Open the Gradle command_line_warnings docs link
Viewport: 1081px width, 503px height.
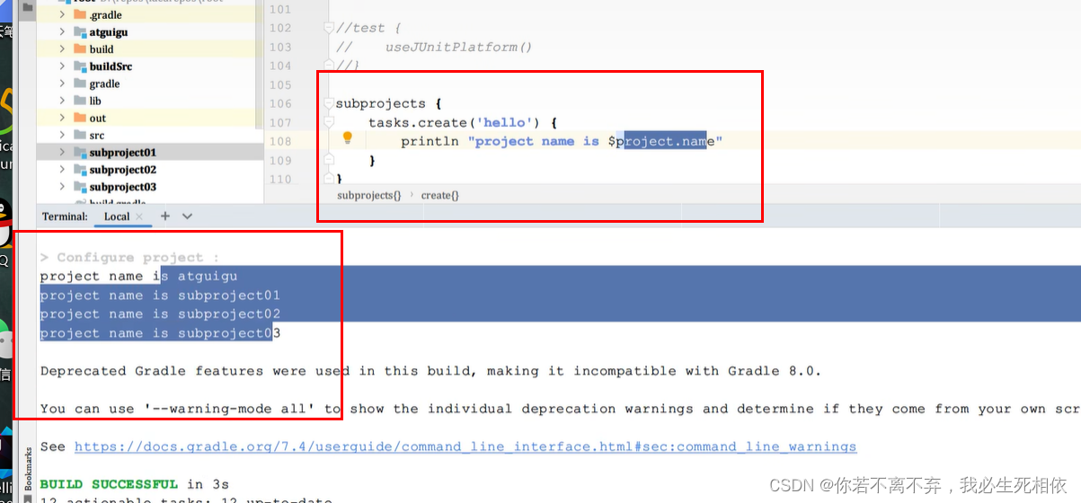(x=465, y=446)
